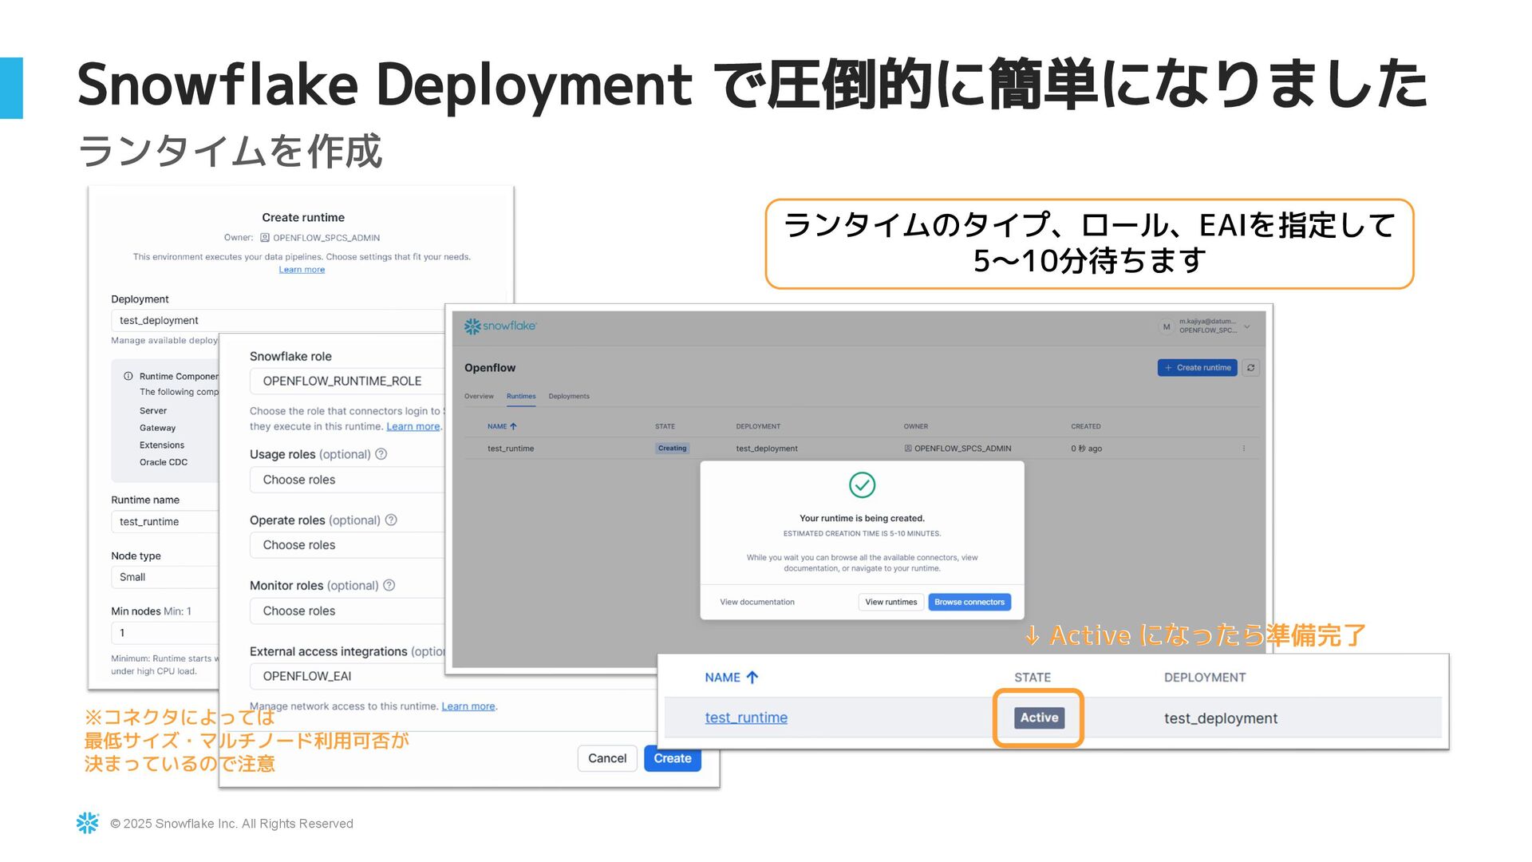Click the Operate roles help icon

click(x=391, y=520)
